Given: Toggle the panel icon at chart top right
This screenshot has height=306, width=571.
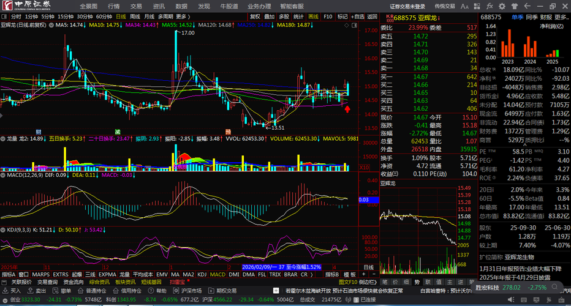Looking at the screenshot, I should tap(354, 25).
